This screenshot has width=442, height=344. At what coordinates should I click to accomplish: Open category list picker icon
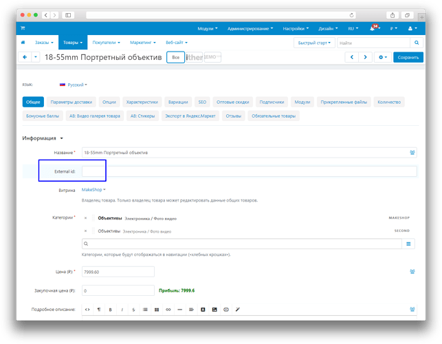click(x=408, y=244)
